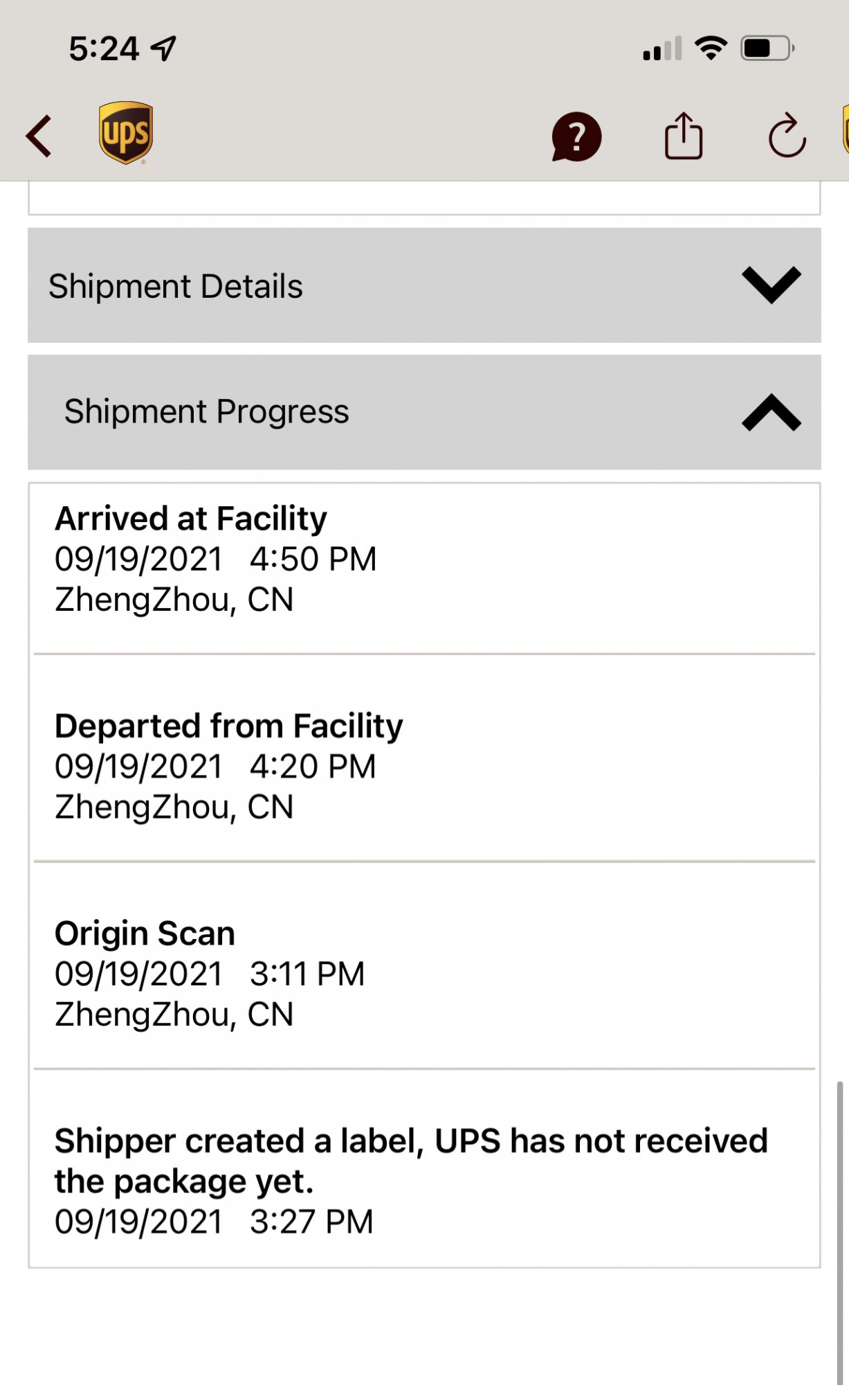Viewport: 849px width, 1385px height.
Task: Tap the UPS shield logo
Action: pyautogui.click(x=126, y=132)
